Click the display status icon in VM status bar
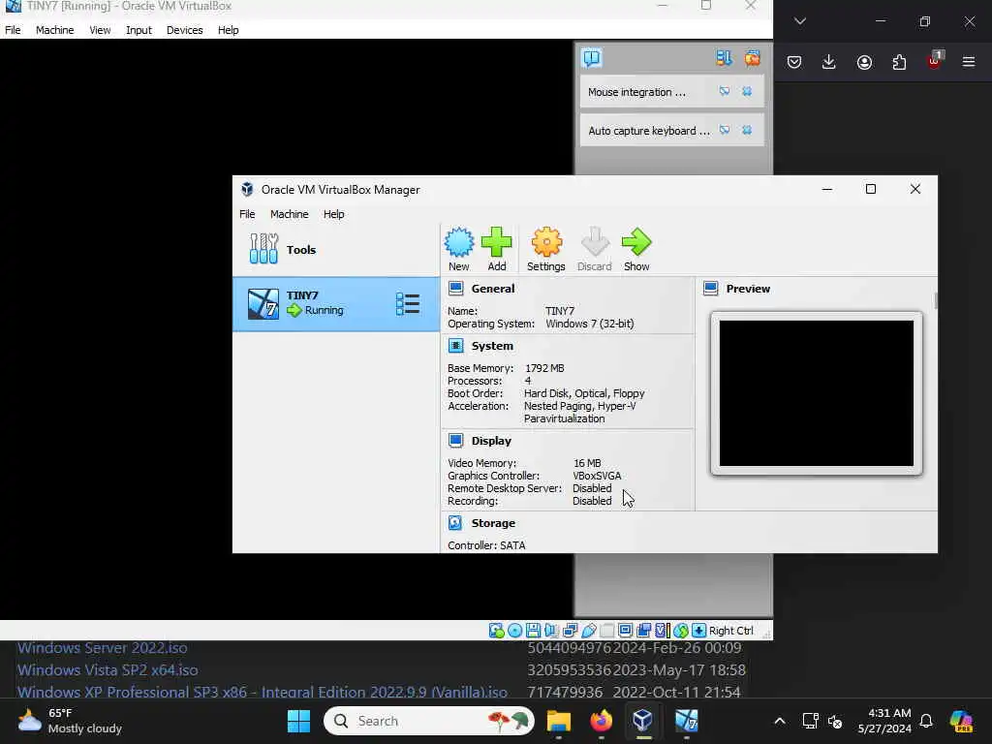Image resolution: width=992 pixels, height=744 pixels. 626,630
